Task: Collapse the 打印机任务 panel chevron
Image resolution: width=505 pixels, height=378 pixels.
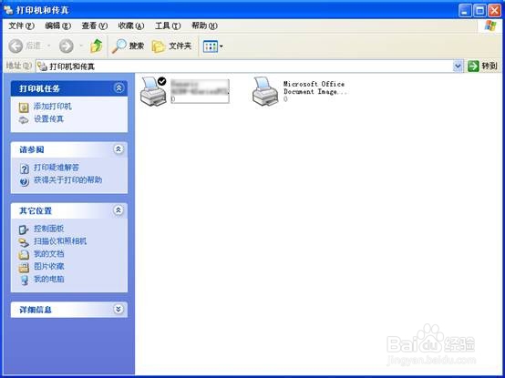Action: 119,87
